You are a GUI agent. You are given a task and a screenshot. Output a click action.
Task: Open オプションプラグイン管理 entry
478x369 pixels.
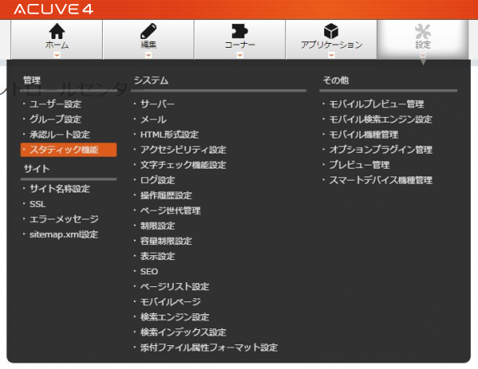click(381, 150)
